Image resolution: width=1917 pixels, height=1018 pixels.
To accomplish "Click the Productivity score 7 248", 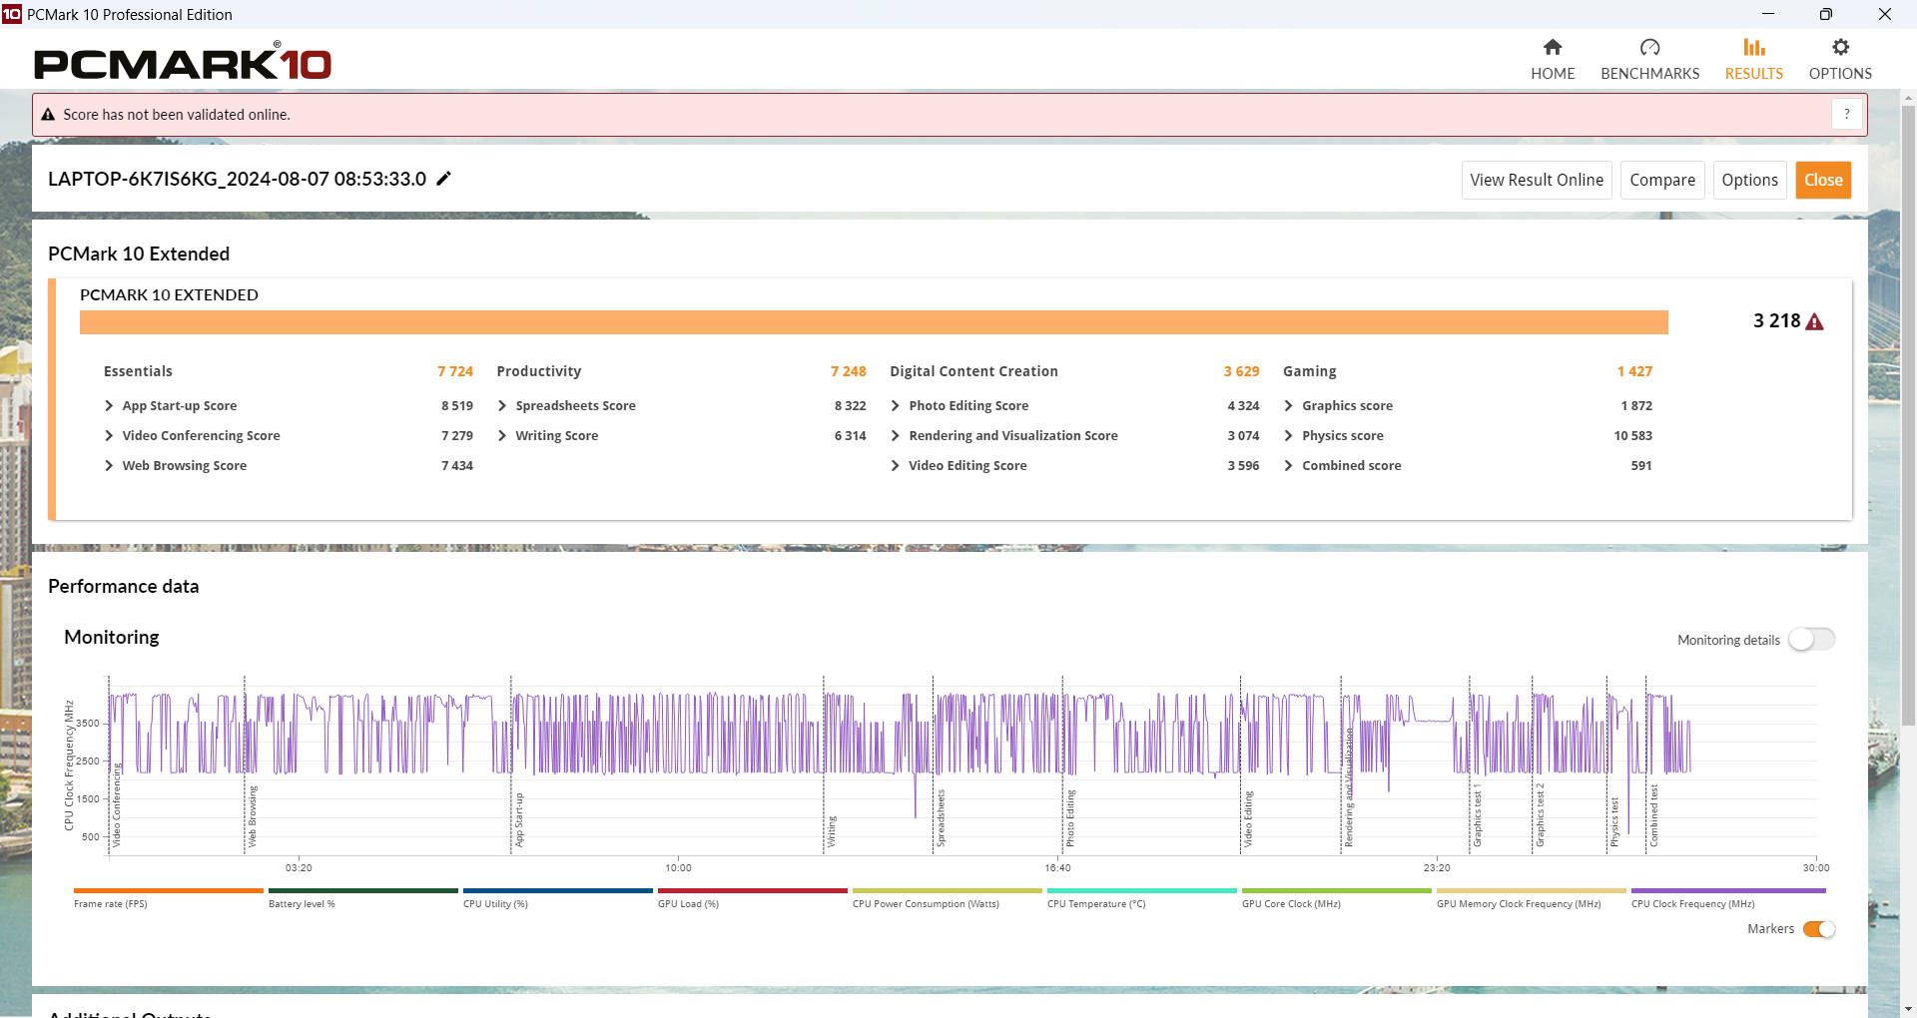I will coord(849,371).
